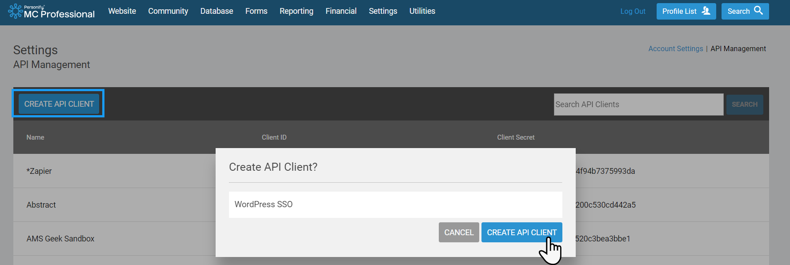
Task: Click the Personify MC Professional logo
Action: point(51,12)
